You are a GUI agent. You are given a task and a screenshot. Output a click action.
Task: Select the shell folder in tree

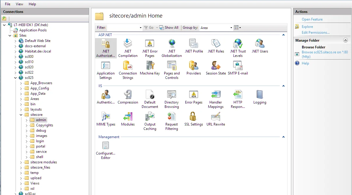pos(40,157)
